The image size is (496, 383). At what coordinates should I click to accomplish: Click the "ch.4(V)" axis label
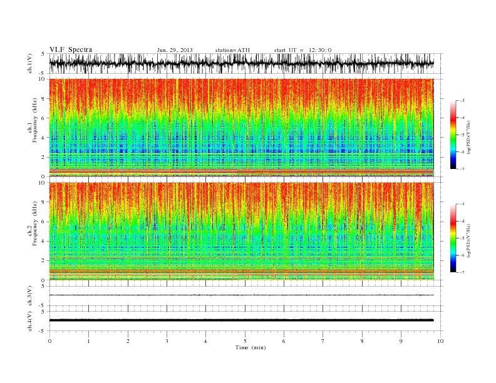click(30, 321)
